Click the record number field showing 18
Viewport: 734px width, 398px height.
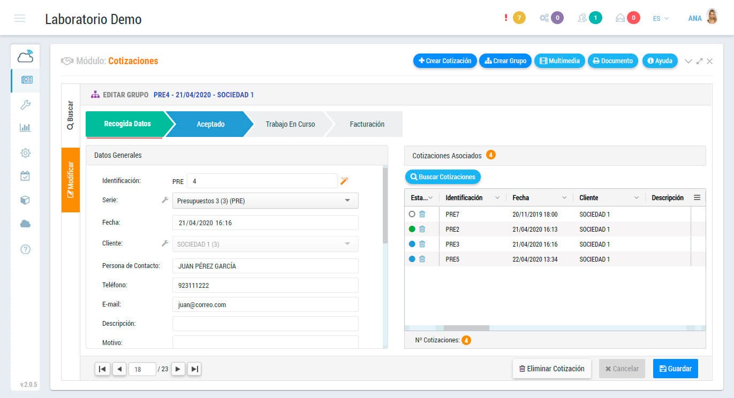(x=142, y=369)
